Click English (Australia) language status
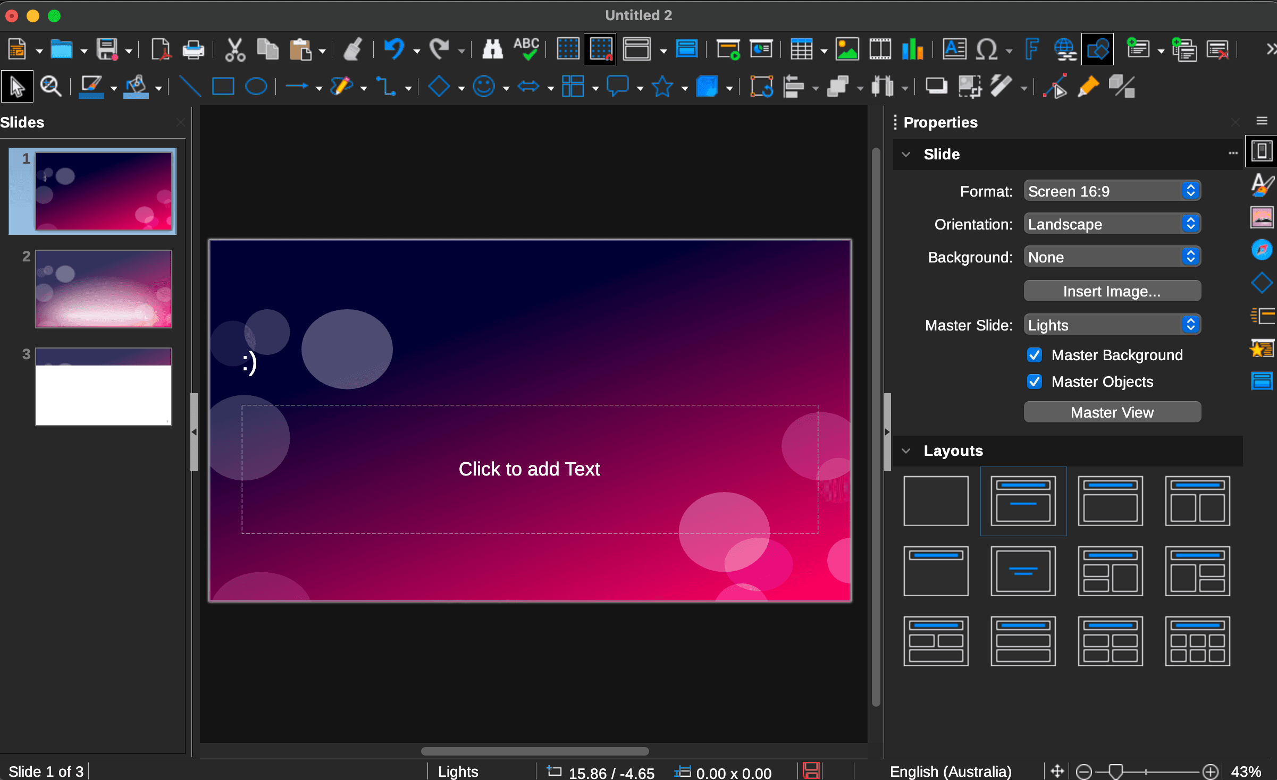 pos(951,771)
